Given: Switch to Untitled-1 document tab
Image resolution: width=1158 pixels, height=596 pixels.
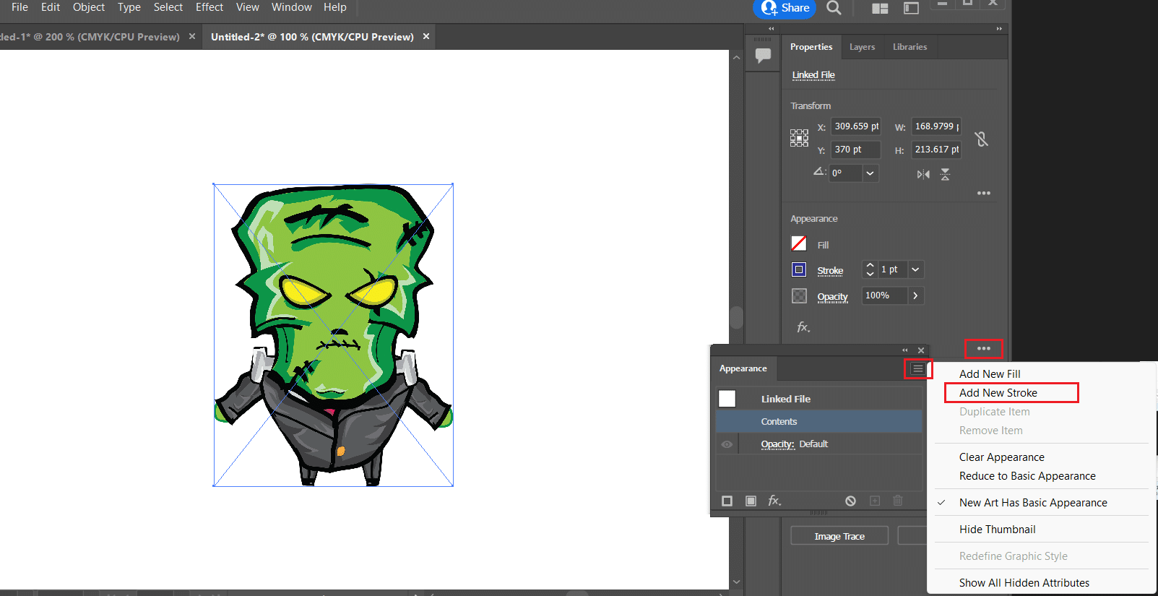Looking at the screenshot, I should click(90, 37).
